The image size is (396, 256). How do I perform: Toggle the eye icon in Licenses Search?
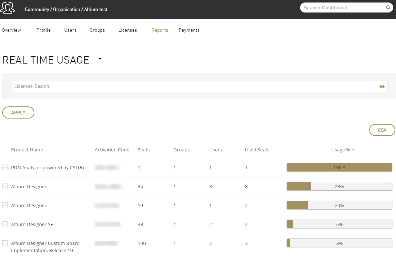tap(382, 86)
